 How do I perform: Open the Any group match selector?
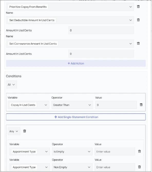(14, 131)
